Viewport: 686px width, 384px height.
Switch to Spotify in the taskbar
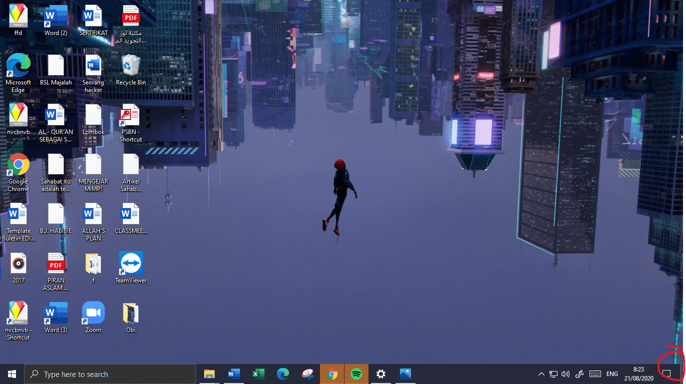[356, 374]
